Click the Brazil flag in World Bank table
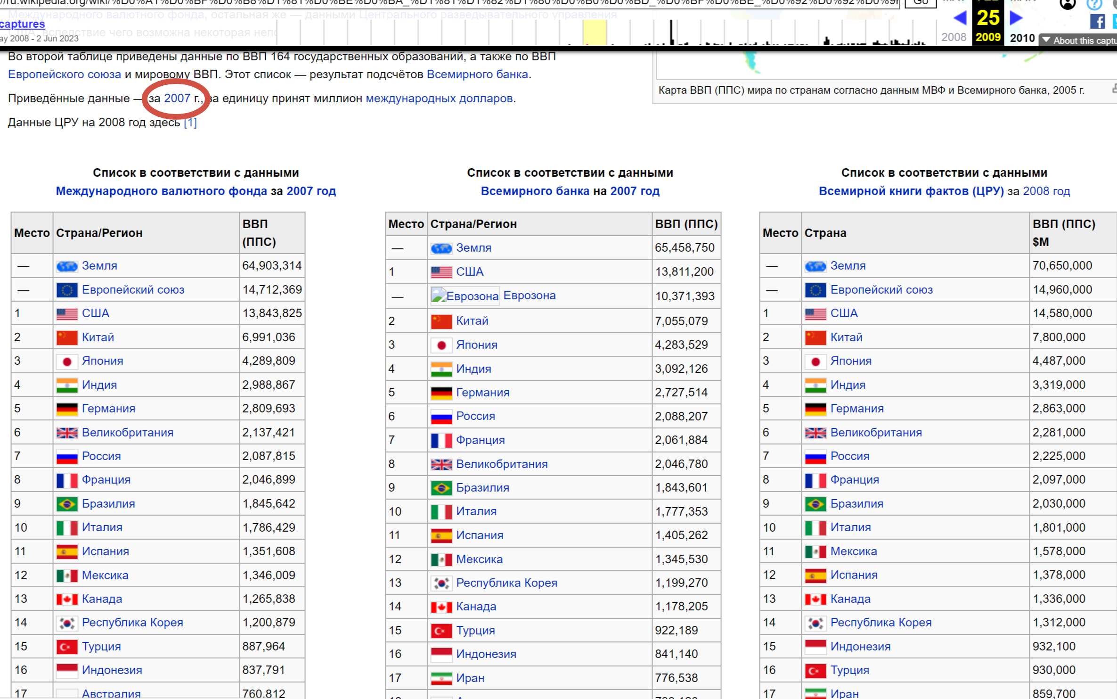Viewport: 1117px width, 699px height. (441, 488)
